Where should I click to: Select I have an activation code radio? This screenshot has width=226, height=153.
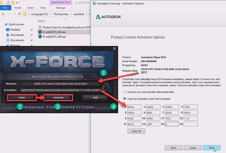pyautogui.click(x=125, y=98)
